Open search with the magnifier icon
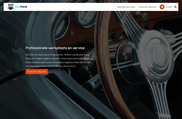The height and width of the screenshot is (119, 182). [175, 7]
